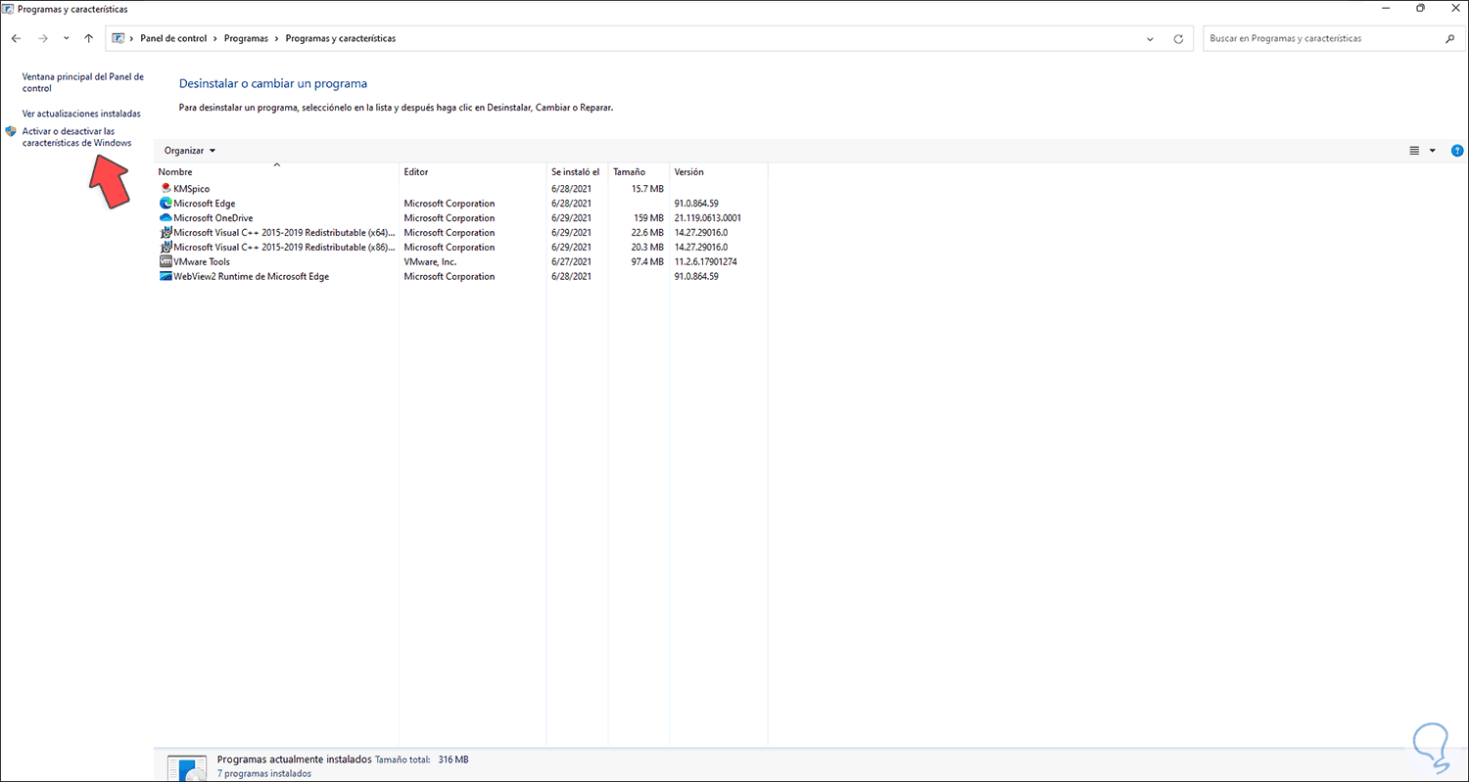Go up one level with the up arrow
The height and width of the screenshot is (782, 1469).
tap(88, 39)
